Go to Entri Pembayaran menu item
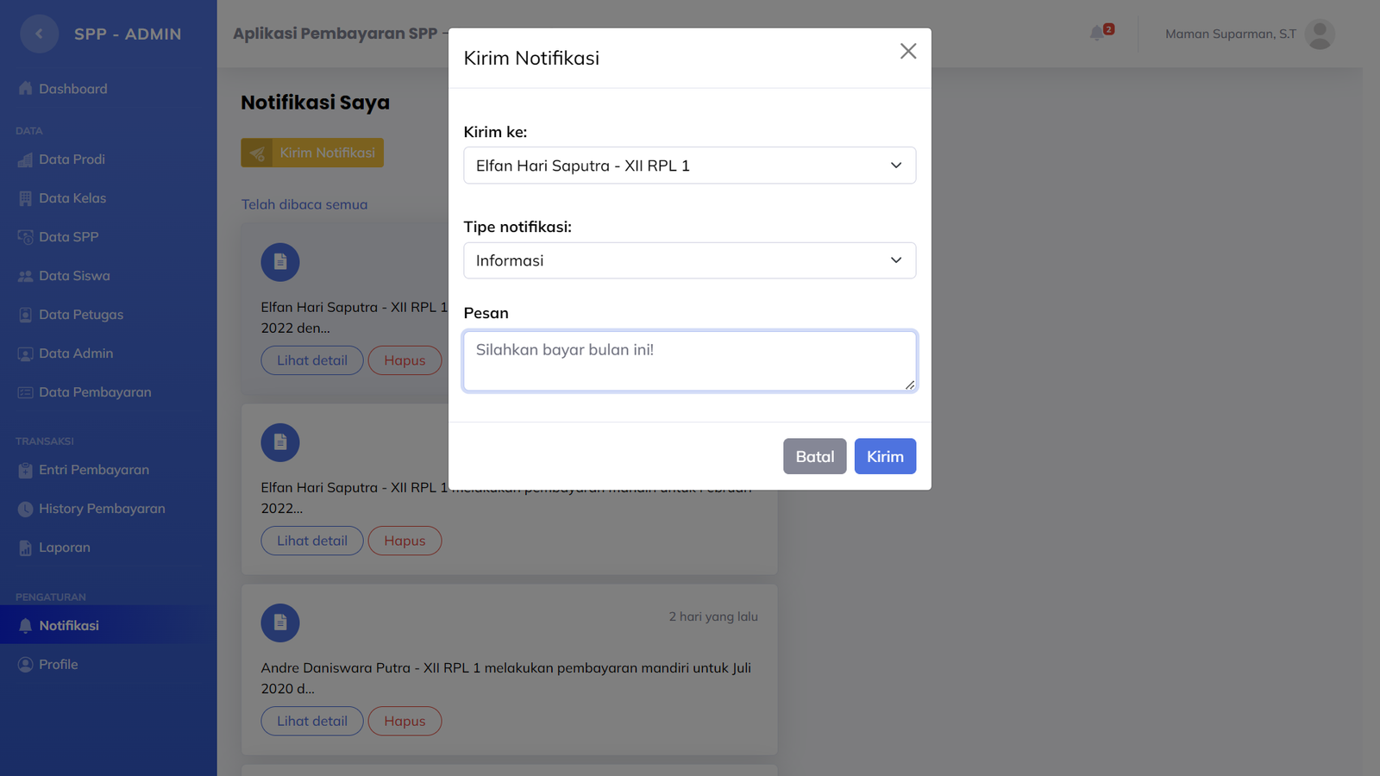Viewport: 1380px width, 776px height. point(93,470)
